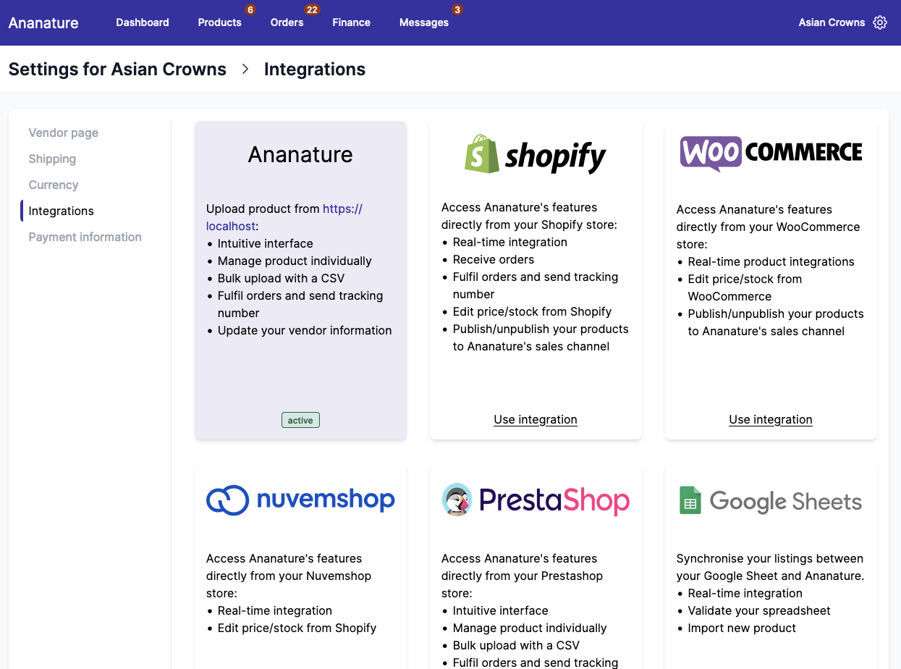Click the Orders badge showing 22
This screenshot has width=901, height=669.
(312, 10)
